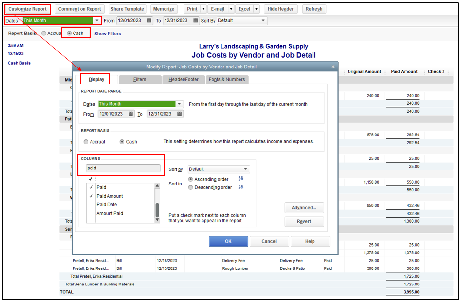Click the Memorize button
461x302 pixels.
[164, 9]
